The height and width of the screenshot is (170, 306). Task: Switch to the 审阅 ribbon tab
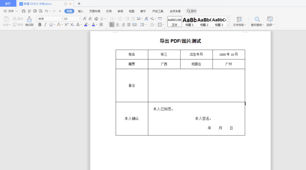point(120,11)
